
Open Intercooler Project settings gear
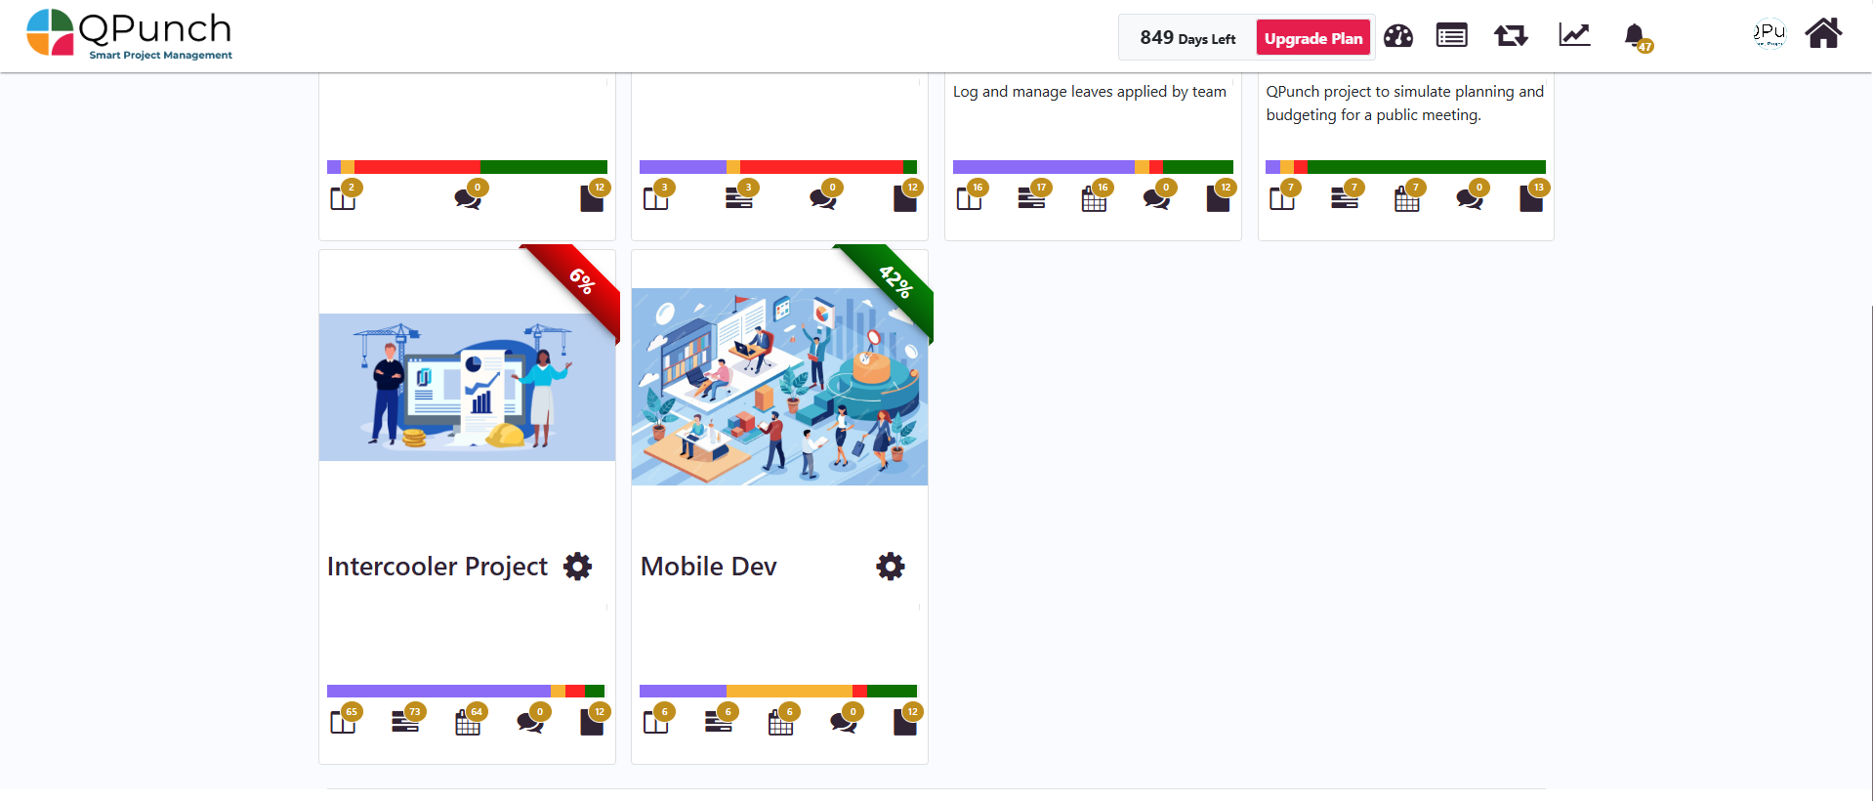pos(578,567)
